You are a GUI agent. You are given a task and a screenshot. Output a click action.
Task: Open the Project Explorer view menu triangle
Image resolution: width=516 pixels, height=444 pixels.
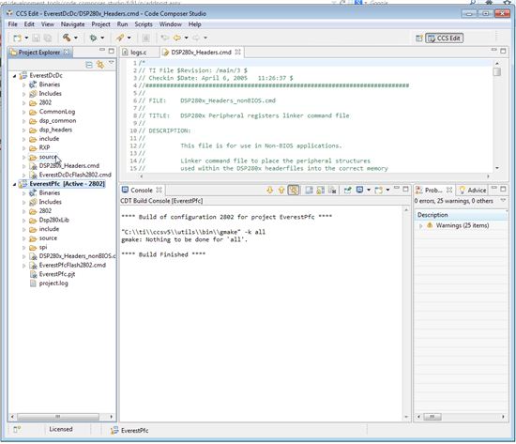click(x=112, y=62)
